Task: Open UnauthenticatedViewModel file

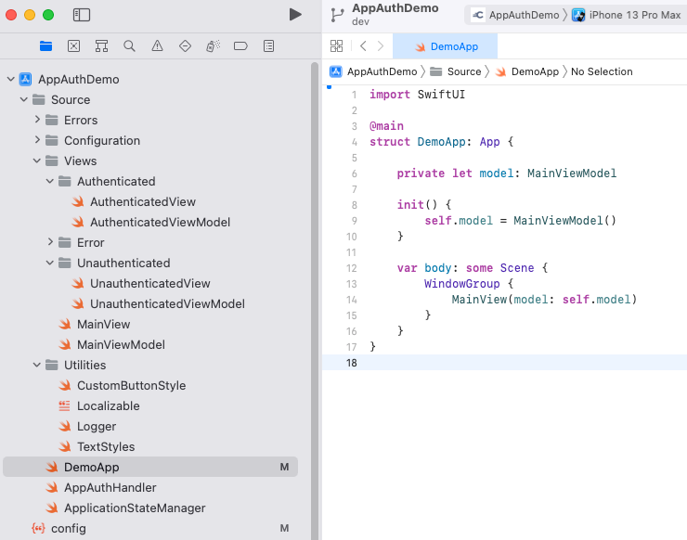Action: 167,304
